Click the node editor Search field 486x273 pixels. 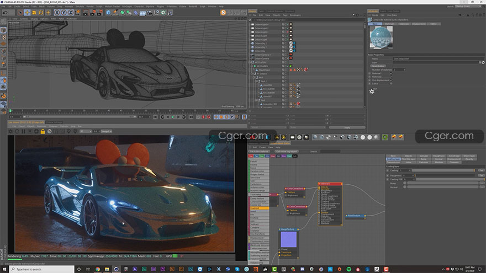point(330,151)
